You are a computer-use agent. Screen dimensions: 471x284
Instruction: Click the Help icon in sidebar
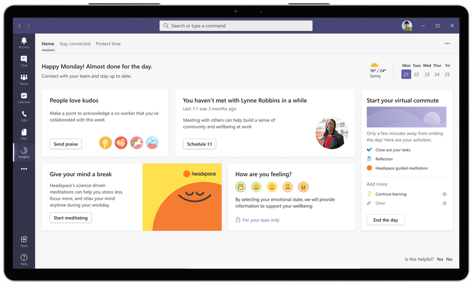[24, 259]
